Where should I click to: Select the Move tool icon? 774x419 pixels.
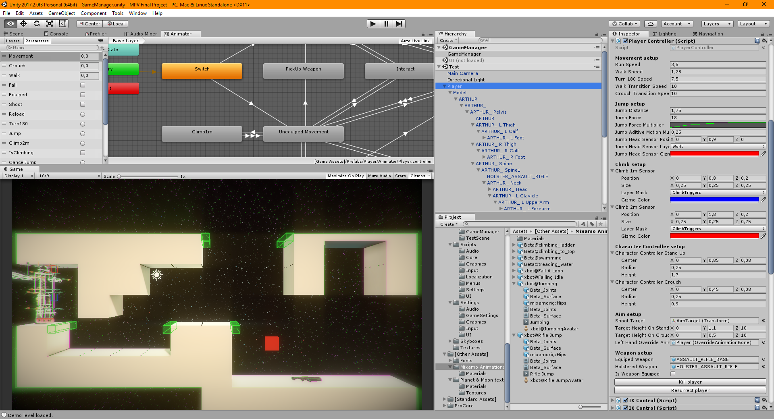pos(23,24)
